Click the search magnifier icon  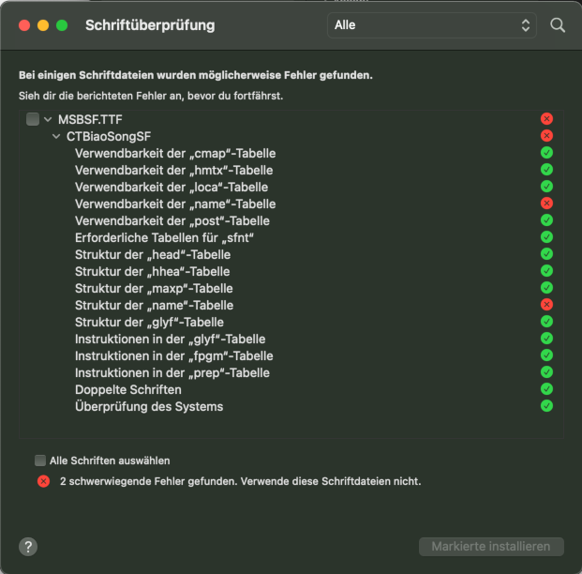tap(558, 25)
